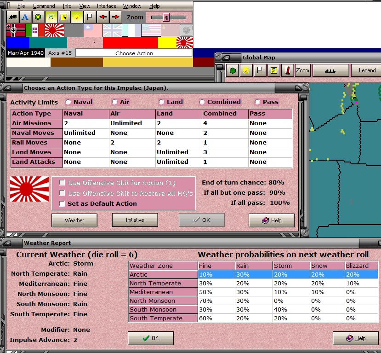Roll up the Choose an Action Type window

click(x=7, y=88)
